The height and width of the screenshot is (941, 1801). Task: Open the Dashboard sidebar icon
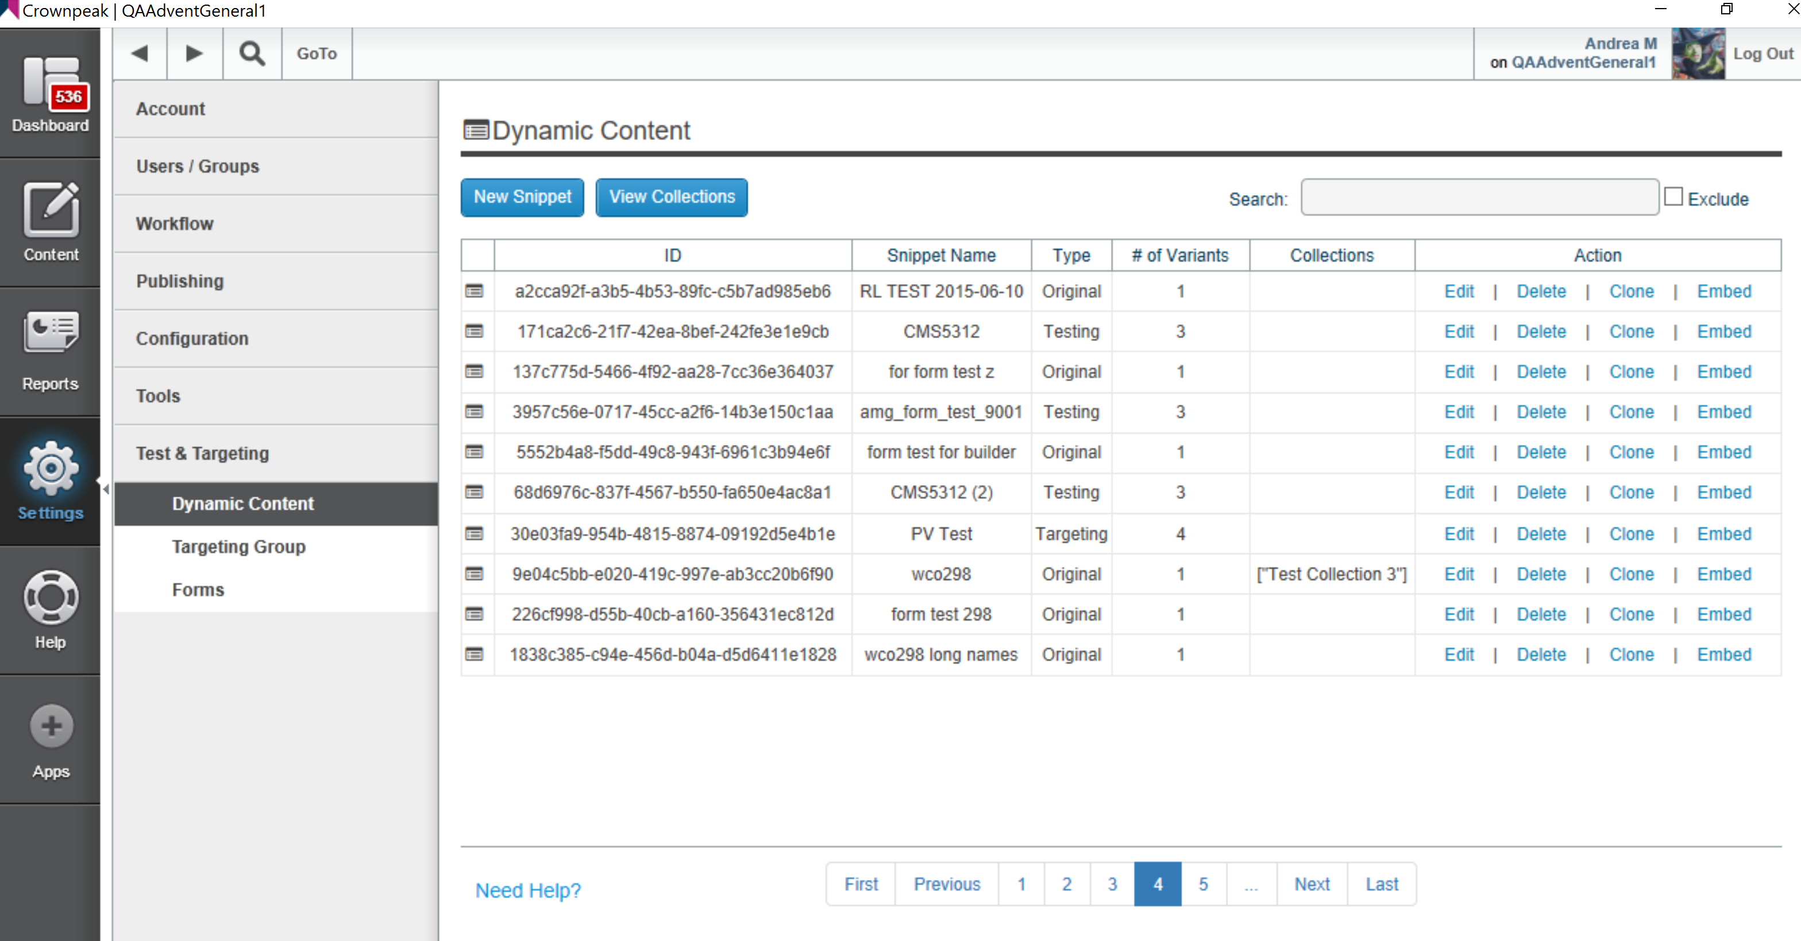pyautogui.click(x=51, y=94)
